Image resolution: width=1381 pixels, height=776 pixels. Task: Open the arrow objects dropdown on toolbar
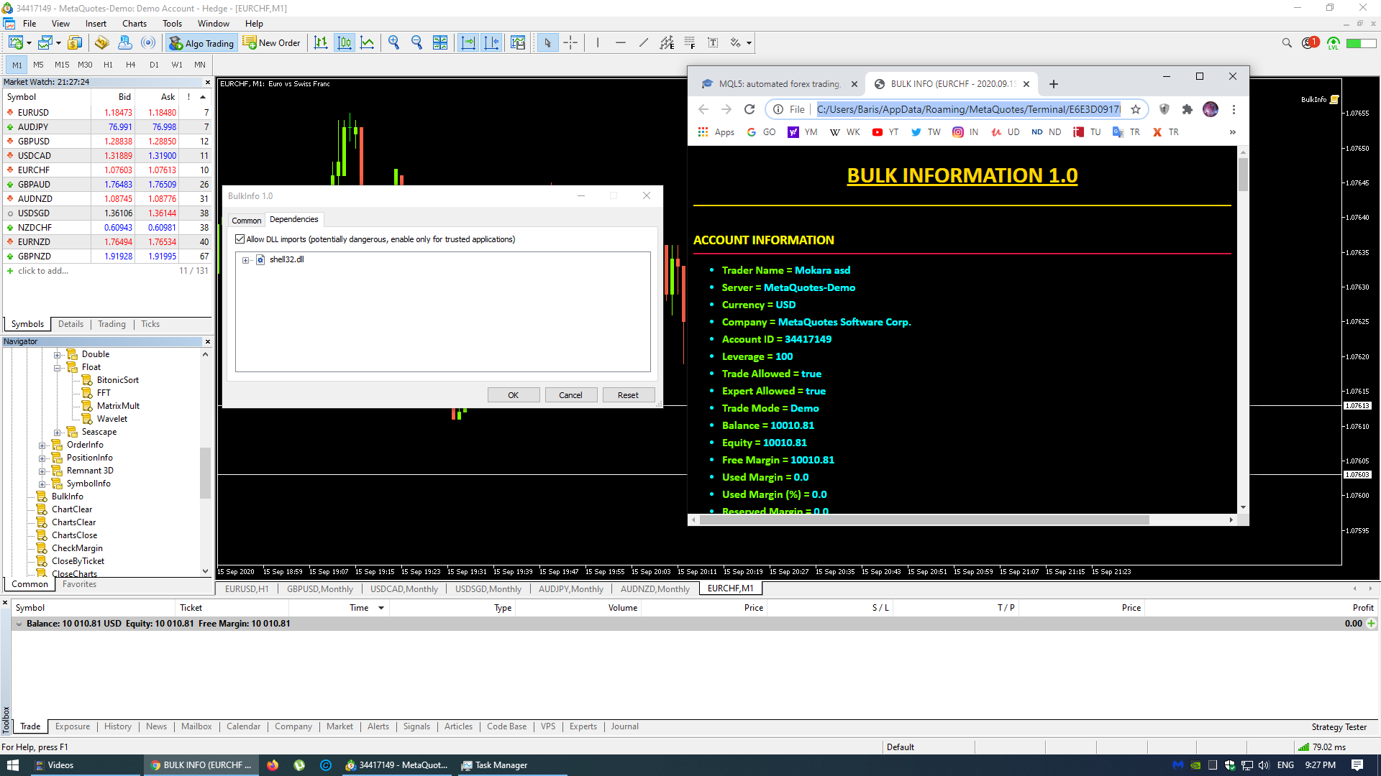747,42
